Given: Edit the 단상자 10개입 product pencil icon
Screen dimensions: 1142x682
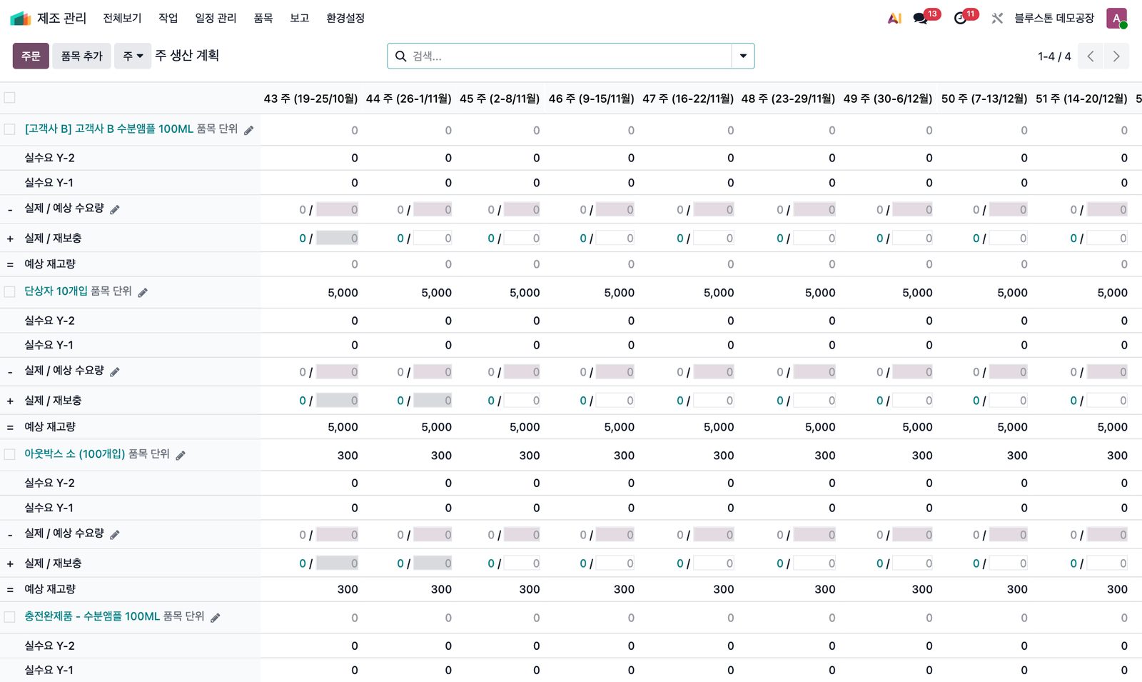Looking at the screenshot, I should point(143,292).
